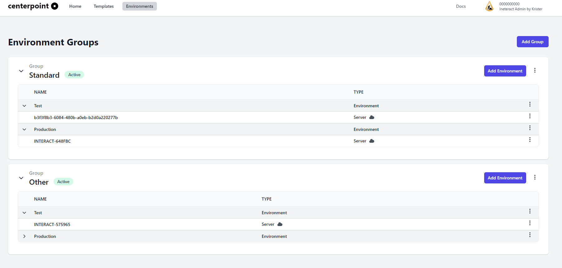Add Environment to the Standard group
The height and width of the screenshot is (268, 562).
(505, 71)
